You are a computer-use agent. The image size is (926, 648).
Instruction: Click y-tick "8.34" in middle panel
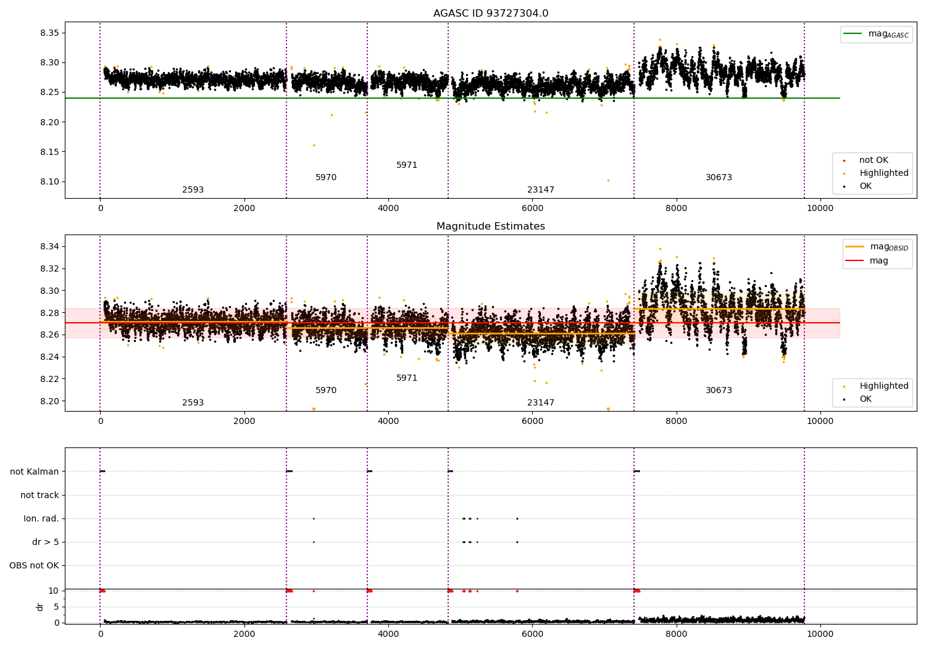(x=49, y=247)
